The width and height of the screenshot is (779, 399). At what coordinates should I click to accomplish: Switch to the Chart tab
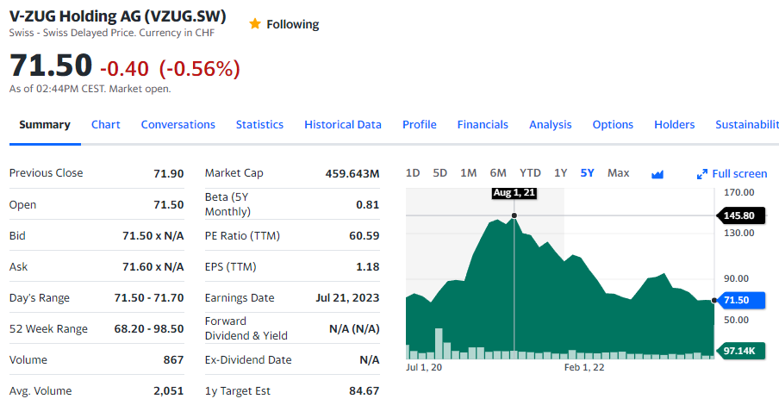(x=106, y=125)
